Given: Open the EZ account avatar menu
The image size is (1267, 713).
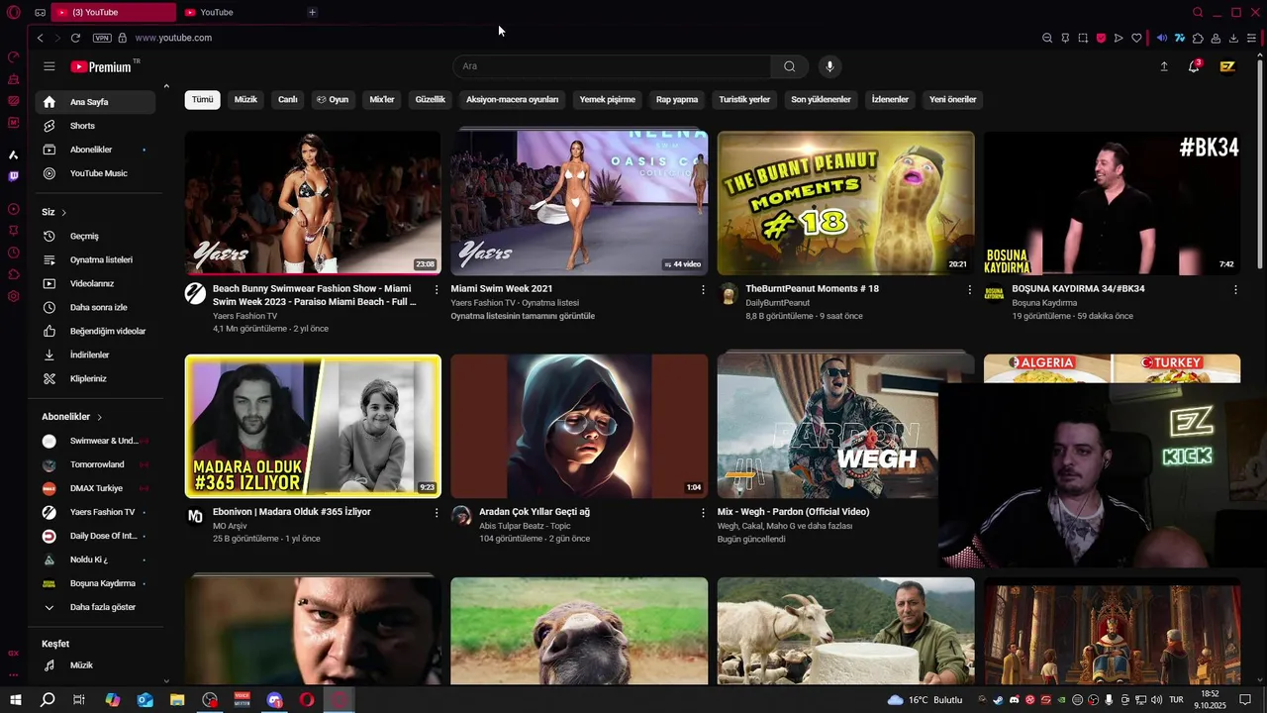Looking at the screenshot, I should pos(1227,66).
